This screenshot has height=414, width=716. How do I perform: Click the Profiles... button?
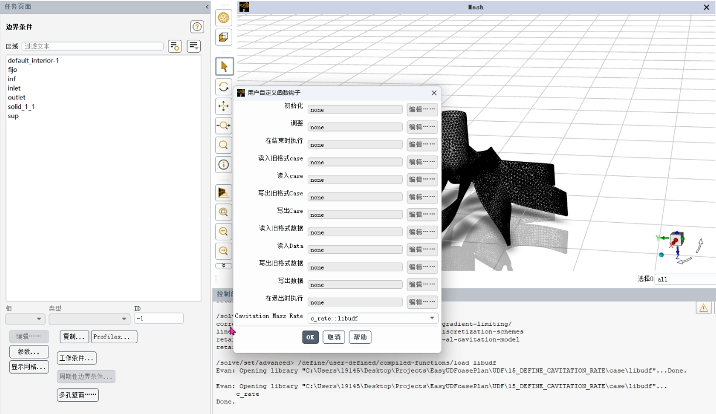[114, 337]
